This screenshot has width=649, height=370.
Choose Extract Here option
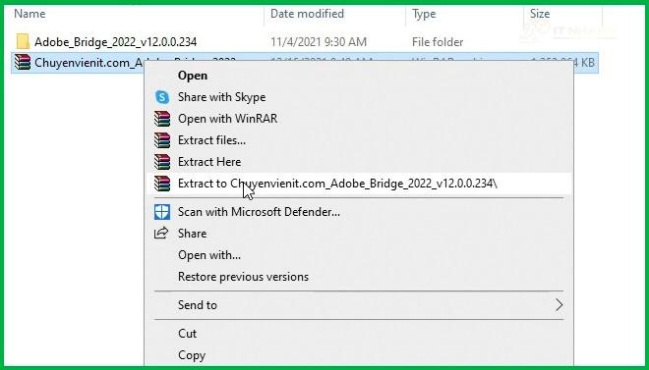tap(209, 162)
